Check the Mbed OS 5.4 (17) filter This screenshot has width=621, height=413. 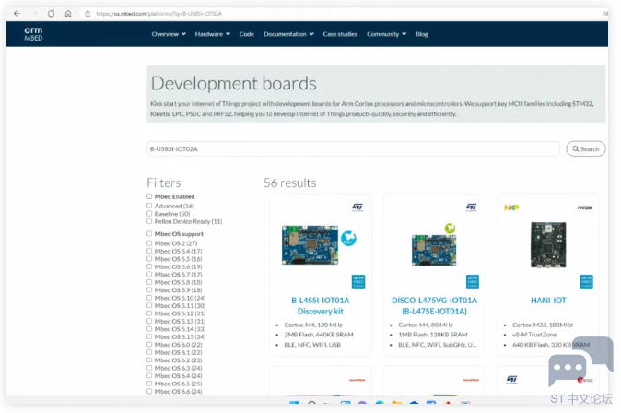click(x=149, y=251)
